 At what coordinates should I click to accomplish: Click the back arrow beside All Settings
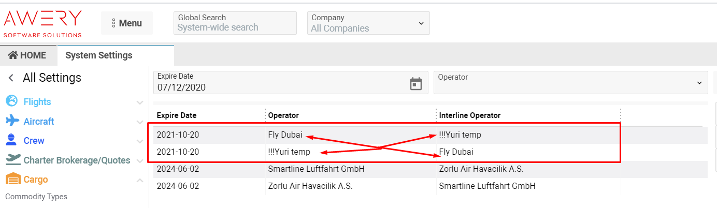(11, 78)
